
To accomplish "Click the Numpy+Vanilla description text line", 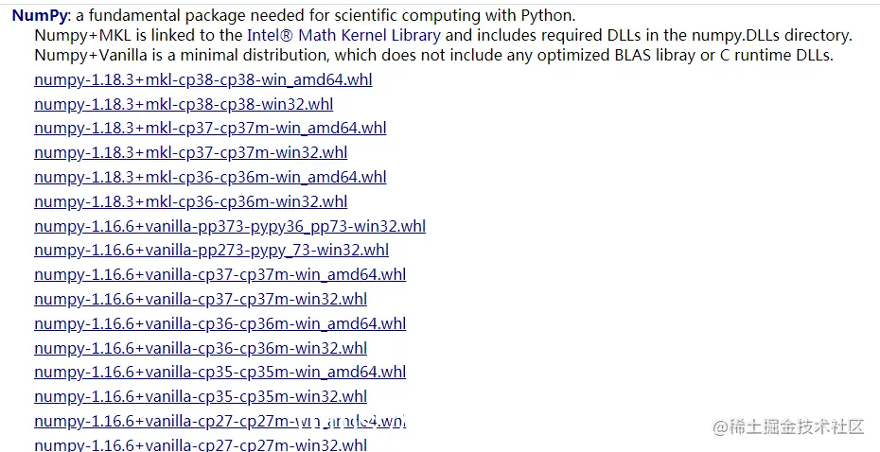I will 433,55.
